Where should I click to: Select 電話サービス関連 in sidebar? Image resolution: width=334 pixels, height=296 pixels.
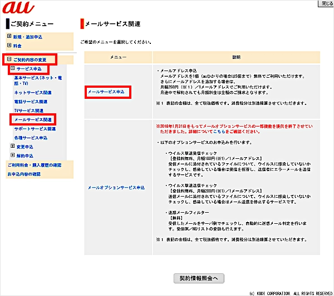click(x=31, y=102)
